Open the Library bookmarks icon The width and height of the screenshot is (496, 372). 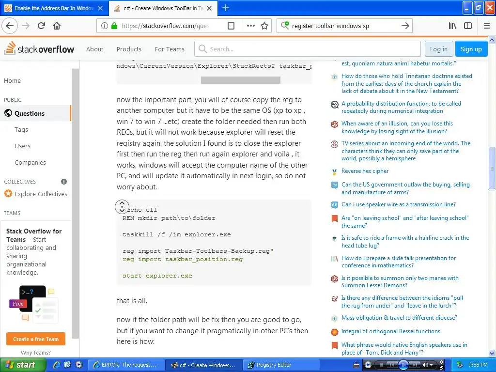click(452, 26)
